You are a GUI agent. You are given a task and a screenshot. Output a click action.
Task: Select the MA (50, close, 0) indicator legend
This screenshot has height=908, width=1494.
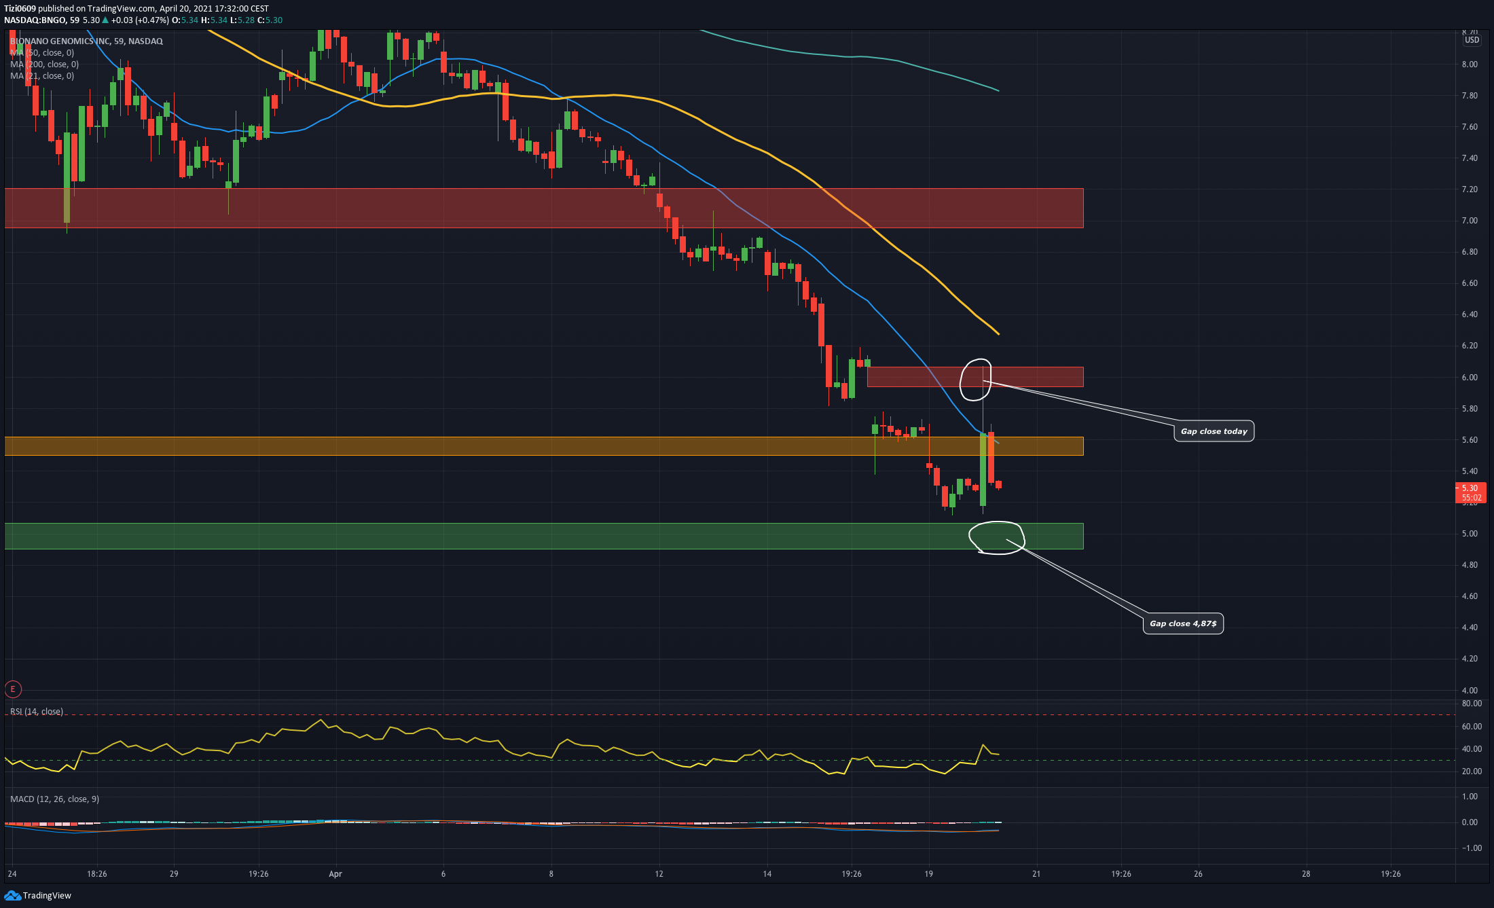pos(42,52)
